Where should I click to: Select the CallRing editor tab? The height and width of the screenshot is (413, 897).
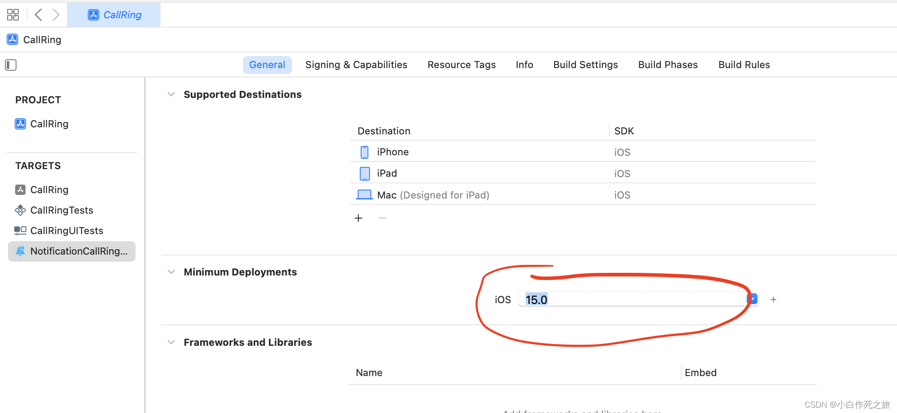tap(114, 15)
